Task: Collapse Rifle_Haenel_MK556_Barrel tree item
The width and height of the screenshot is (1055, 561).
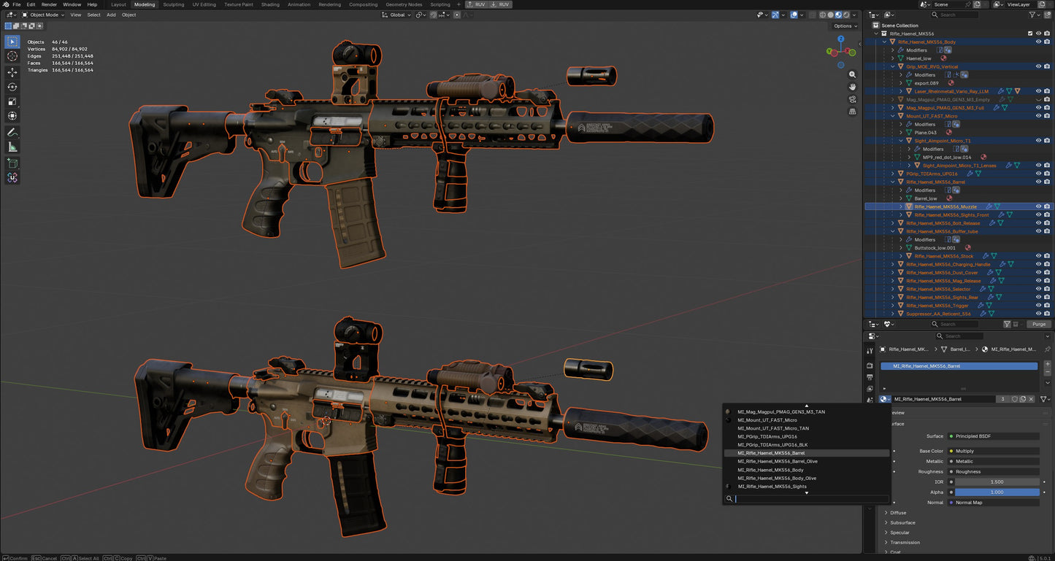Action: [892, 182]
